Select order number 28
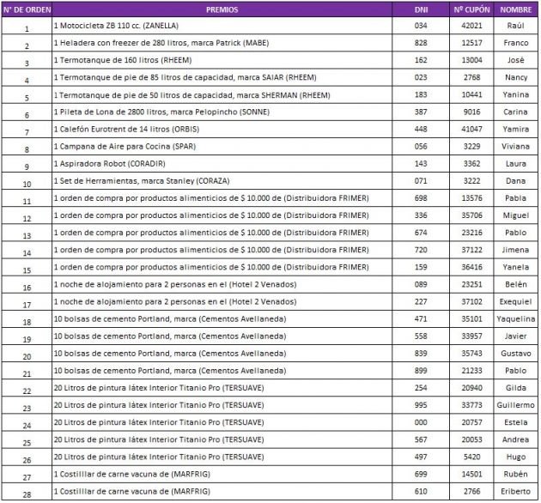The image size is (541, 503). click(x=27, y=494)
